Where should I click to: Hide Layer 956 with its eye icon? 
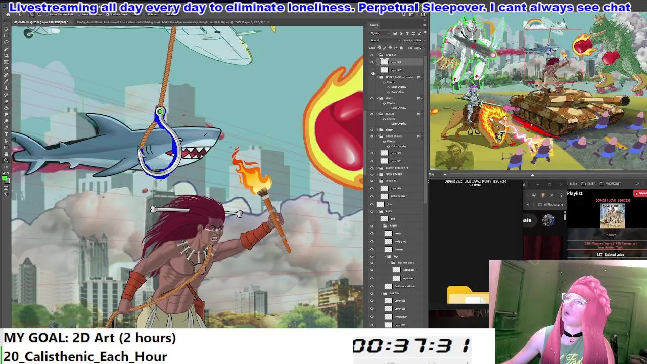pos(372,62)
